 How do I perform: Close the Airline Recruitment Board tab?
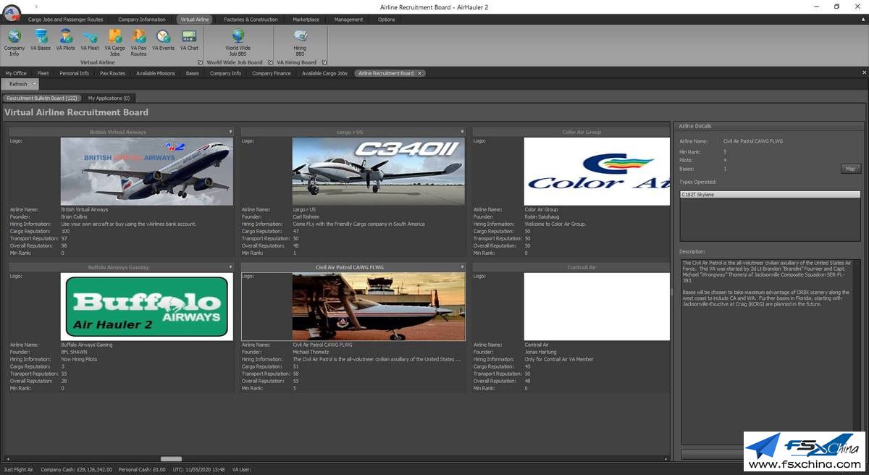pos(419,73)
